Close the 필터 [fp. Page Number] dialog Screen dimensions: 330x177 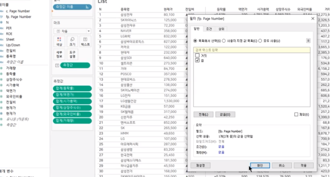(x=313, y=18)
